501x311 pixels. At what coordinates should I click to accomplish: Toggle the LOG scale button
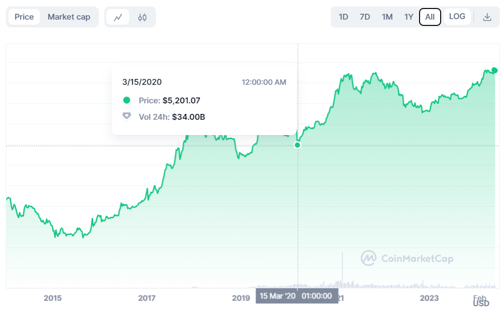pos(457,16)
